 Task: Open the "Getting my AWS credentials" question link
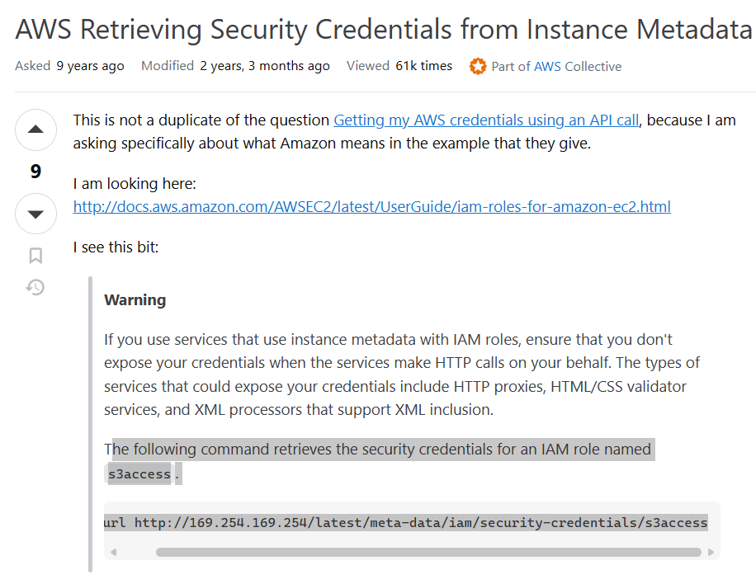[486, 120]
